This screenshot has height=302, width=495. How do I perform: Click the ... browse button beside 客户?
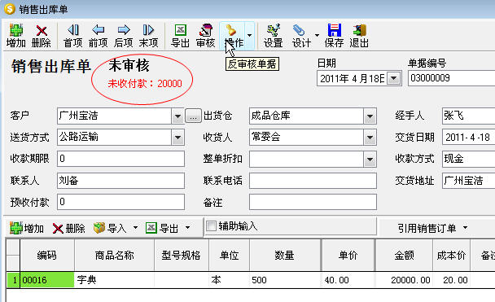[x=193, y=116]
